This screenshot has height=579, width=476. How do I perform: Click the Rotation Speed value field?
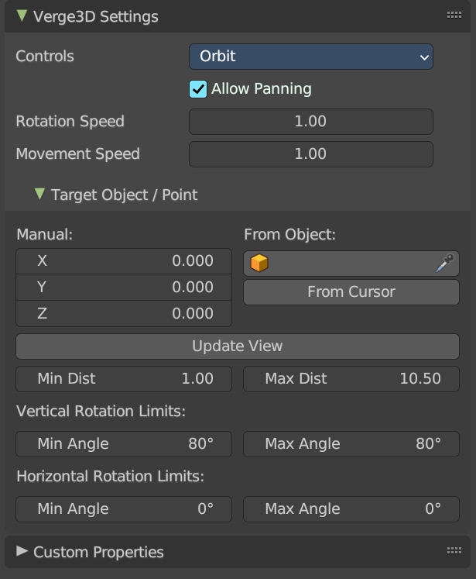click(311, 122)
